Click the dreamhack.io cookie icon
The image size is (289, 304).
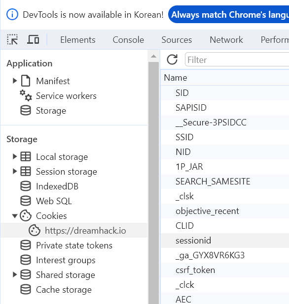pos(35,230)
